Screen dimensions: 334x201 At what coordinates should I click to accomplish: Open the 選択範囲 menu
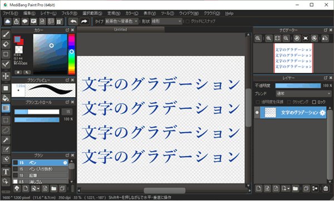pos(92,13)
